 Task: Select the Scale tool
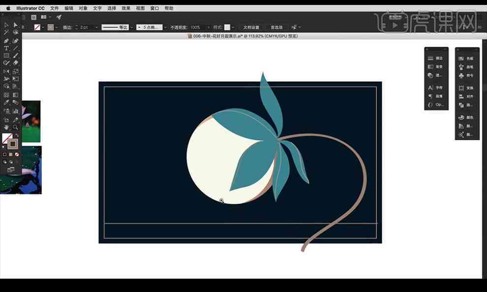[x=16, y=71]
